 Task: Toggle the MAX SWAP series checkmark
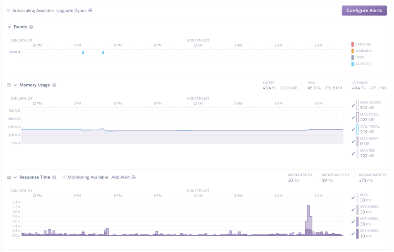[x=353, y=142]
